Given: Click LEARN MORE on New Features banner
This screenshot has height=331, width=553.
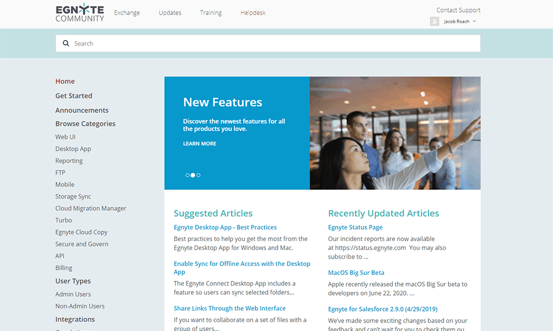Looking at the screenshot, I should 200,143.
